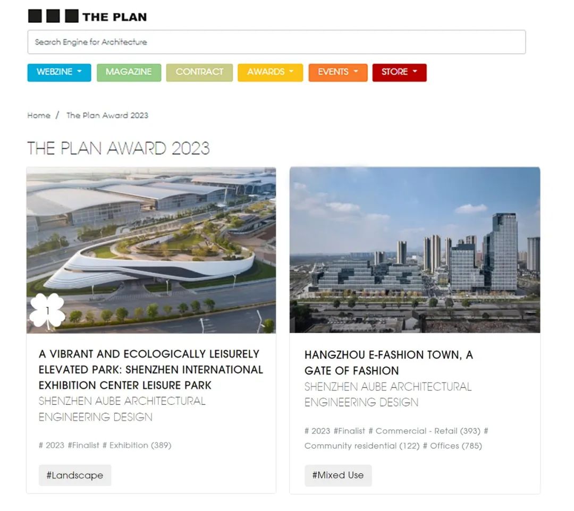This screenshot has height=511, width=574.
Task: Open the STORE dropdown menu
Action: (399, 72)
